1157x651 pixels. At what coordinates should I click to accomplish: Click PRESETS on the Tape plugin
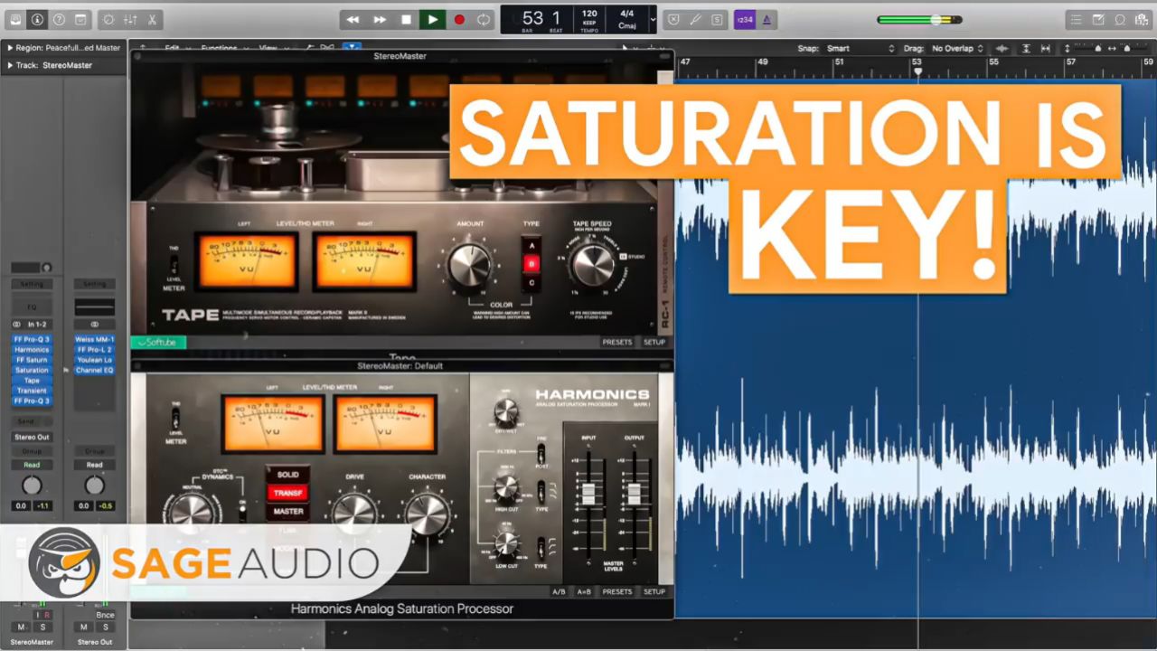[x=617, y=342]
